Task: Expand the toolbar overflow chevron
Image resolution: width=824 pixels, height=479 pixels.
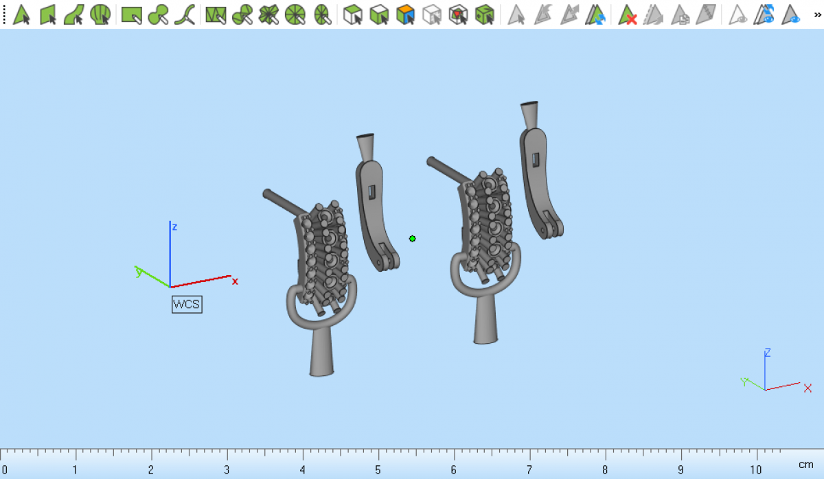Action: pos(817,14)
